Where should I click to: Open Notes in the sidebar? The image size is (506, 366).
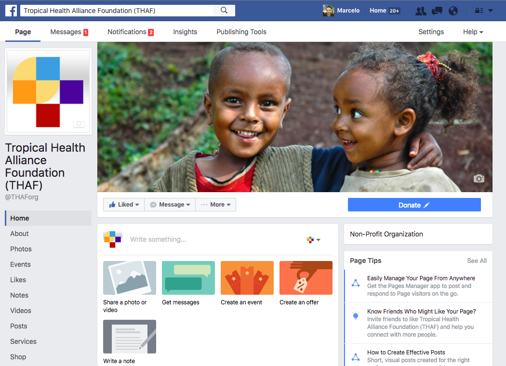pyautogui.click(x=19, y=295)
